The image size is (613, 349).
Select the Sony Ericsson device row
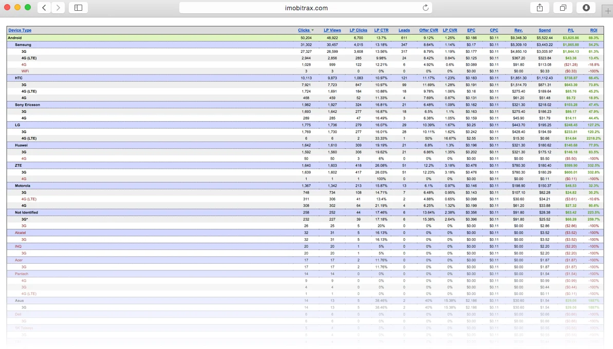[305, 105]
